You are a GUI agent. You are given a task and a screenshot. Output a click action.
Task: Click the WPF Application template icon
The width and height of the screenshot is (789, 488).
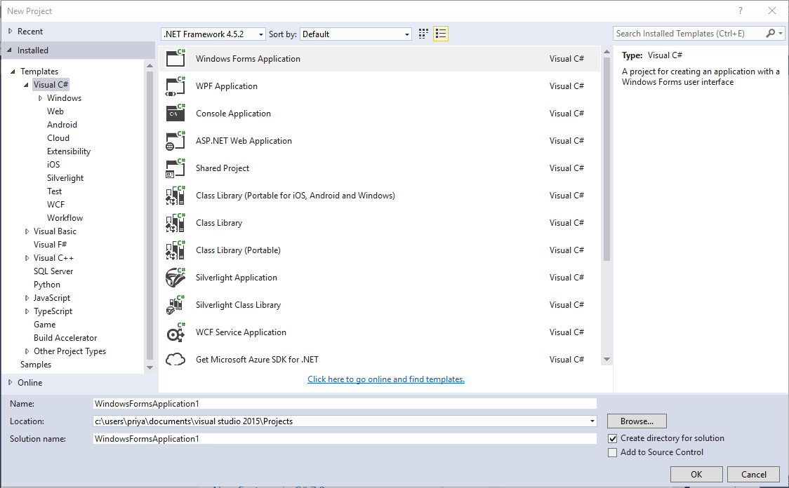click(175, 86)
